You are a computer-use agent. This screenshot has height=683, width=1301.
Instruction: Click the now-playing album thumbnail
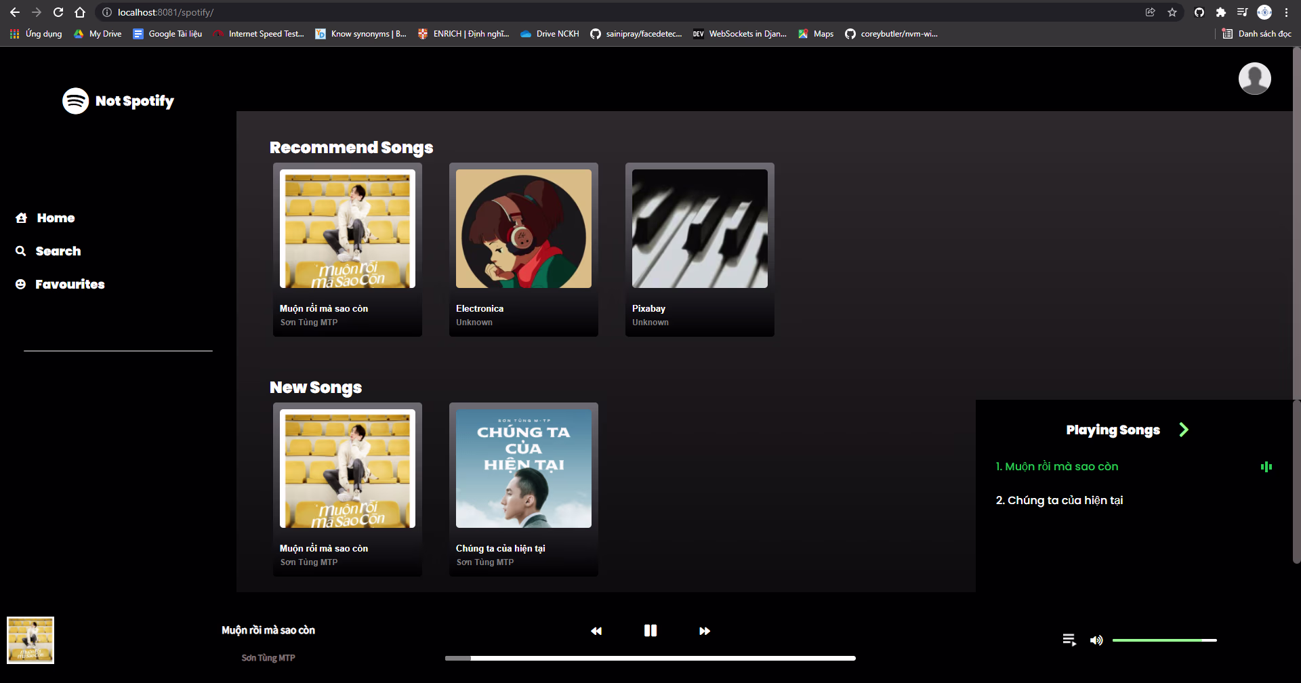click(30, 640)
